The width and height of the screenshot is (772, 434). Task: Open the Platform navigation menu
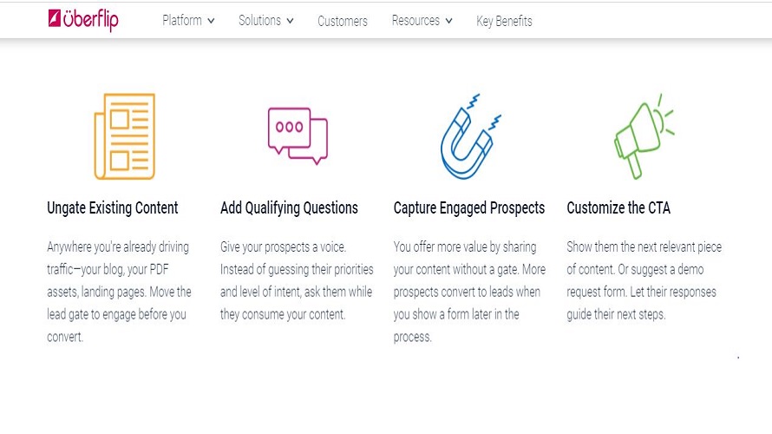coord(181,20)
